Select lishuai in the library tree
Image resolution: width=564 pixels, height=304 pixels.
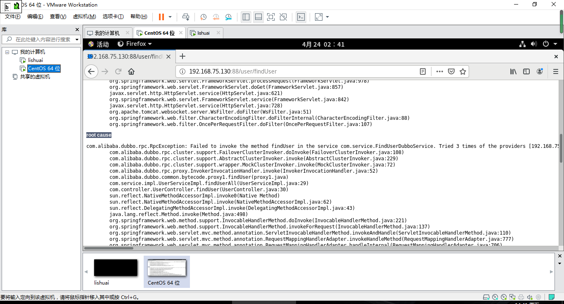36,60
